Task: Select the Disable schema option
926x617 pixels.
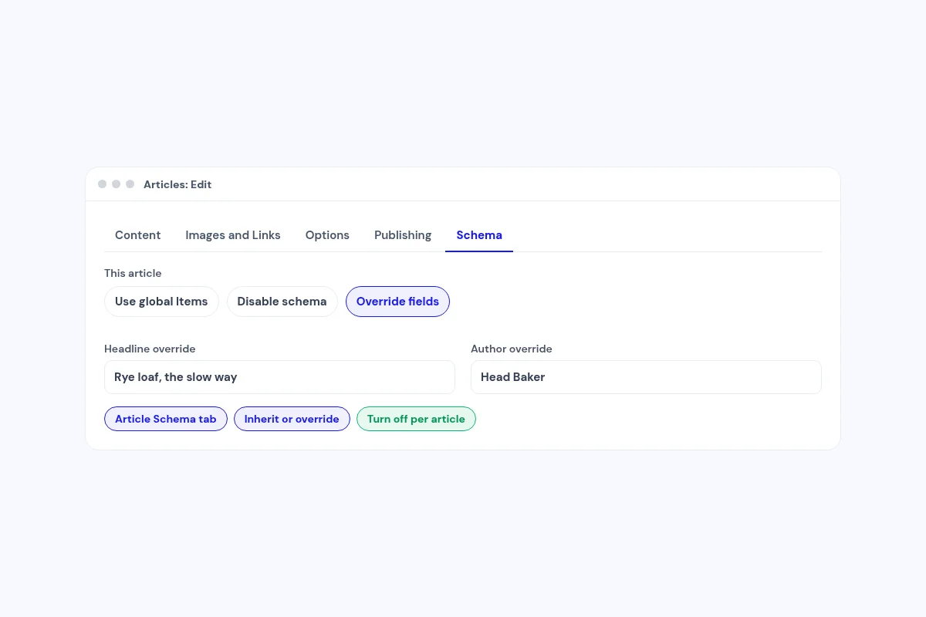Action: tap(282, 302)
